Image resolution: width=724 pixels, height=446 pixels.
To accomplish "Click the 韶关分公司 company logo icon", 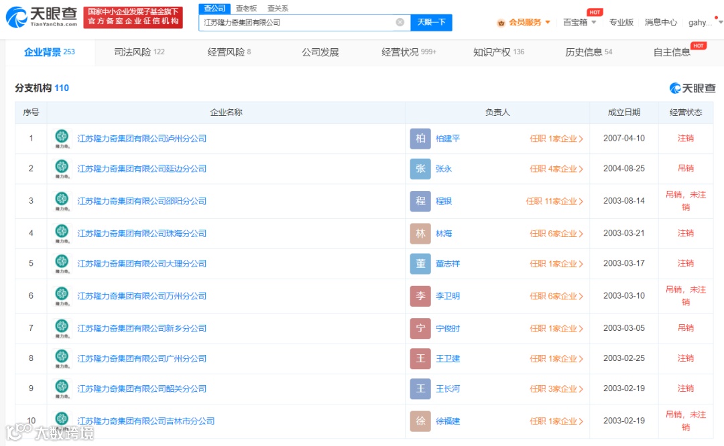I will pos(62,388).
